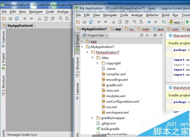Select runConfigurations.xml in project tree
This screenshot has width=190, height=137.
tap(120, 101)
